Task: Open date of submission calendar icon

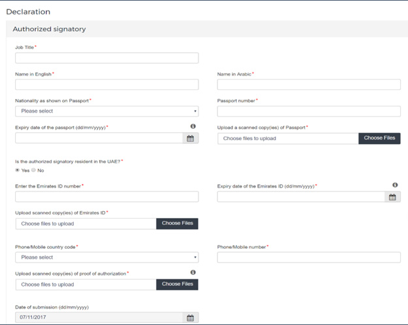Action: [x=191, y=318]
